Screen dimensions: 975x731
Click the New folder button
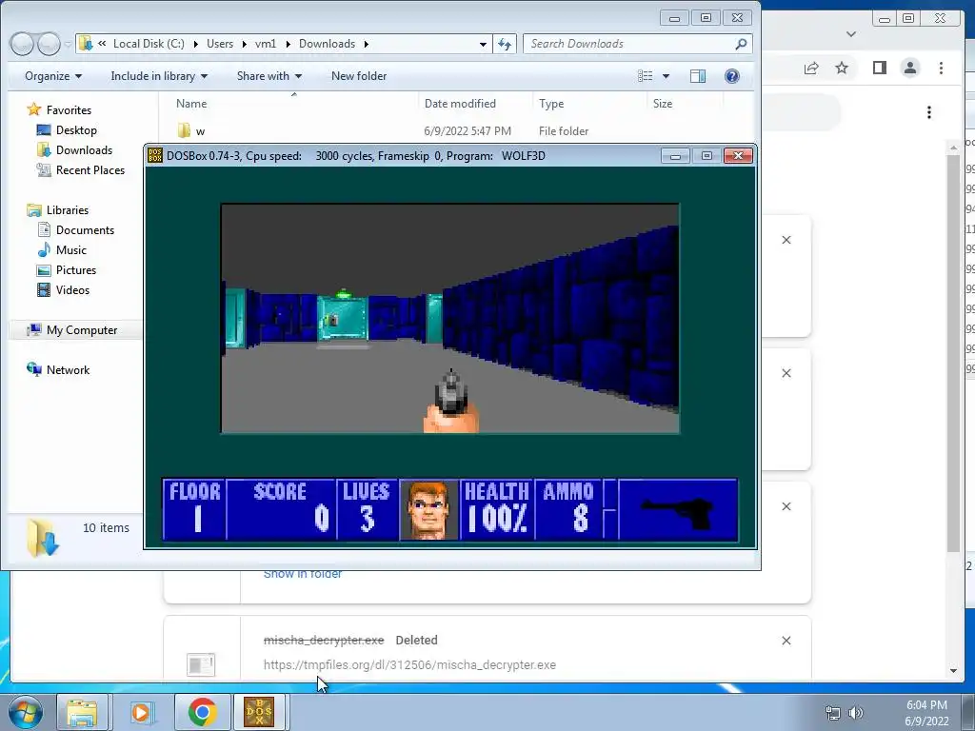(359, 76)
